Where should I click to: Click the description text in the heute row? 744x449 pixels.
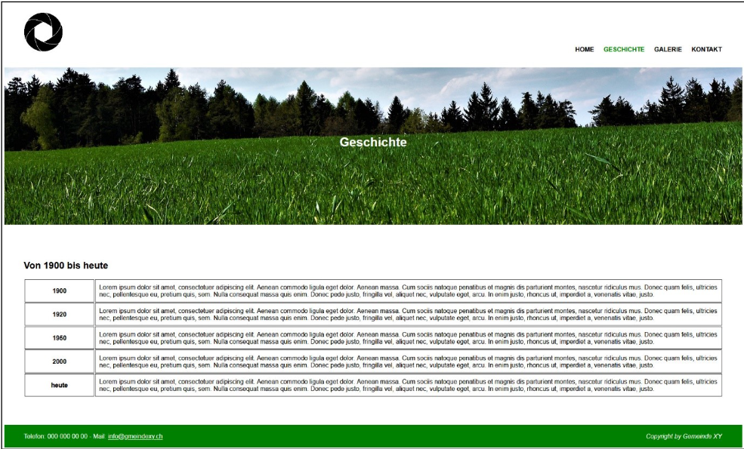[x=408, y=385]
